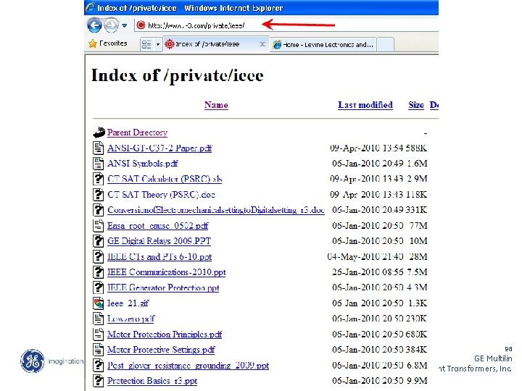Click the Parent Directory back-arrow icon
This screenshot has height=391, width=522.
99,133
